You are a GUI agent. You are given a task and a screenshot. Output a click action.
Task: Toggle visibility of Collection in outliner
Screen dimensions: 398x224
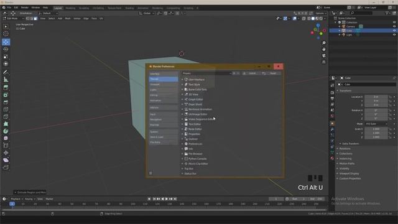394,22
